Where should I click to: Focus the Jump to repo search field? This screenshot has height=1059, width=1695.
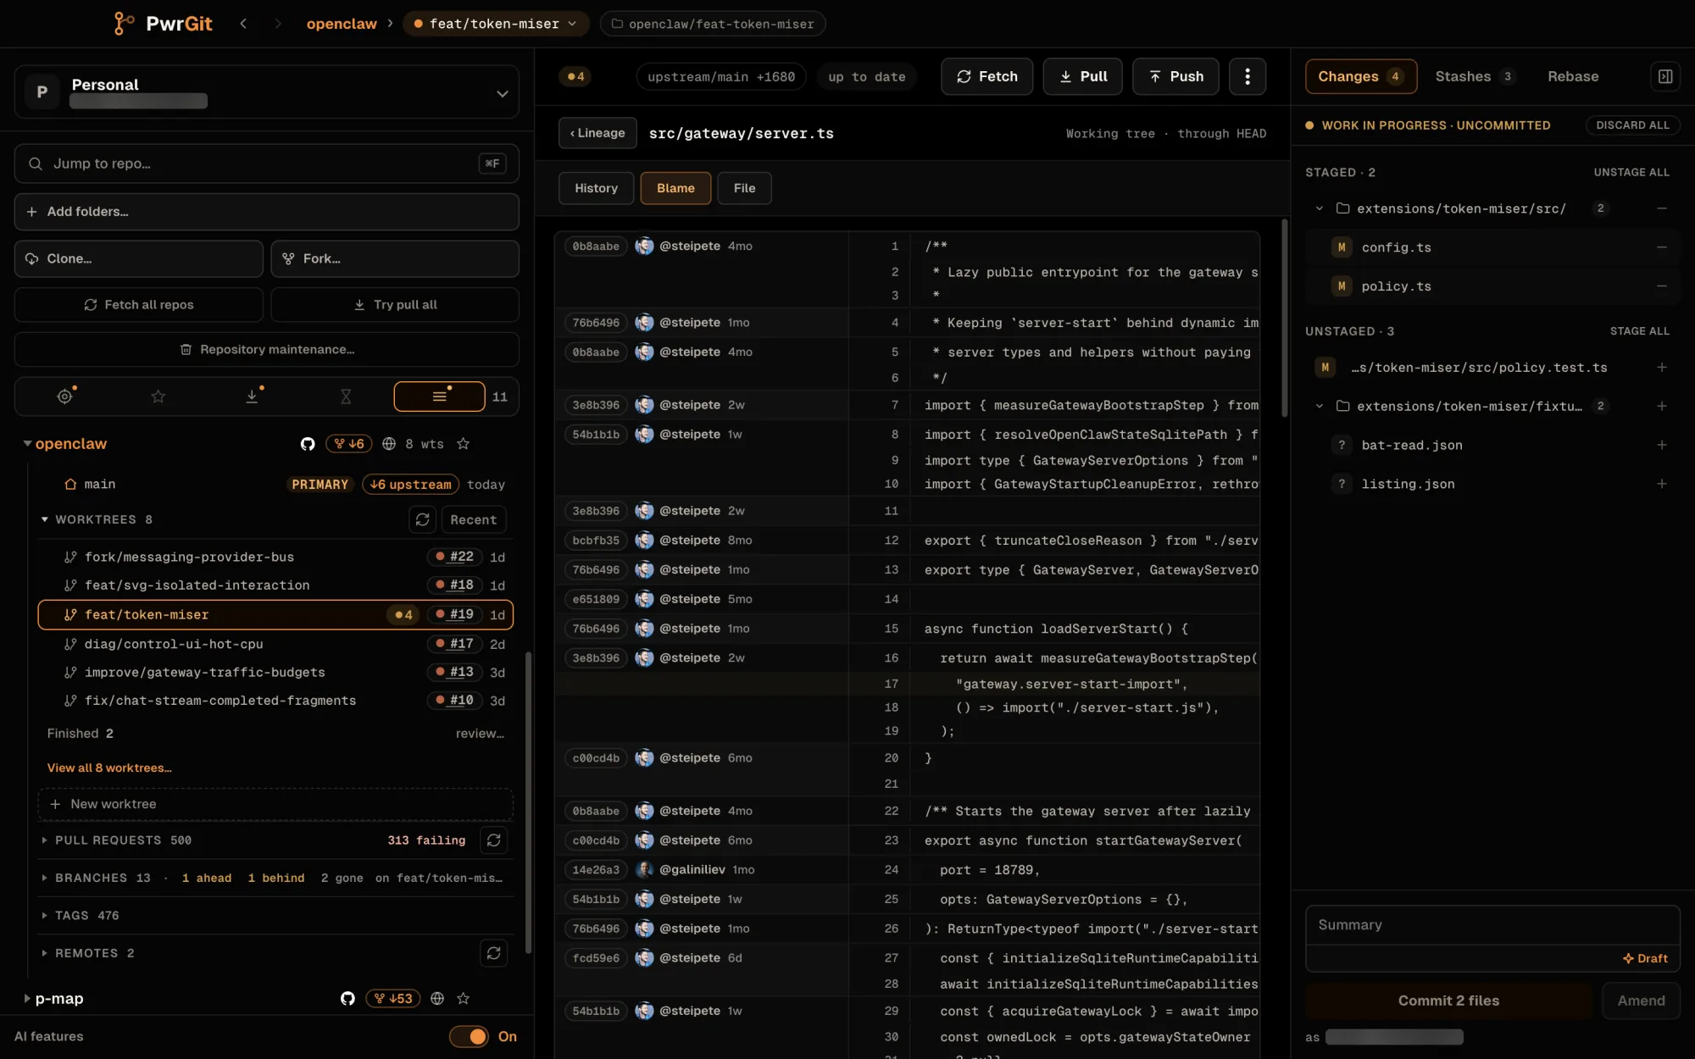(x=267, y=164)
